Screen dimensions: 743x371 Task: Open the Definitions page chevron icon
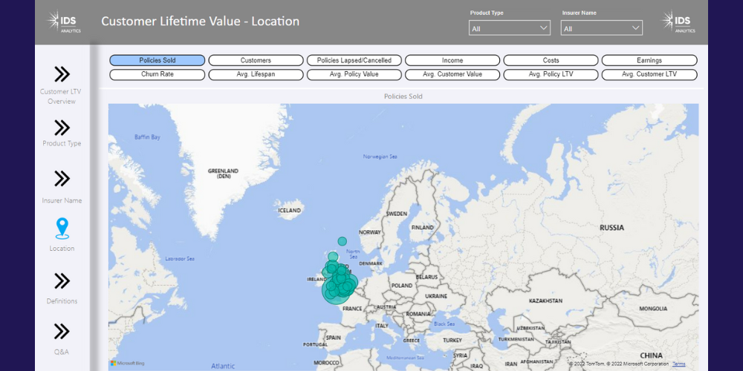[x=62, y=280]
